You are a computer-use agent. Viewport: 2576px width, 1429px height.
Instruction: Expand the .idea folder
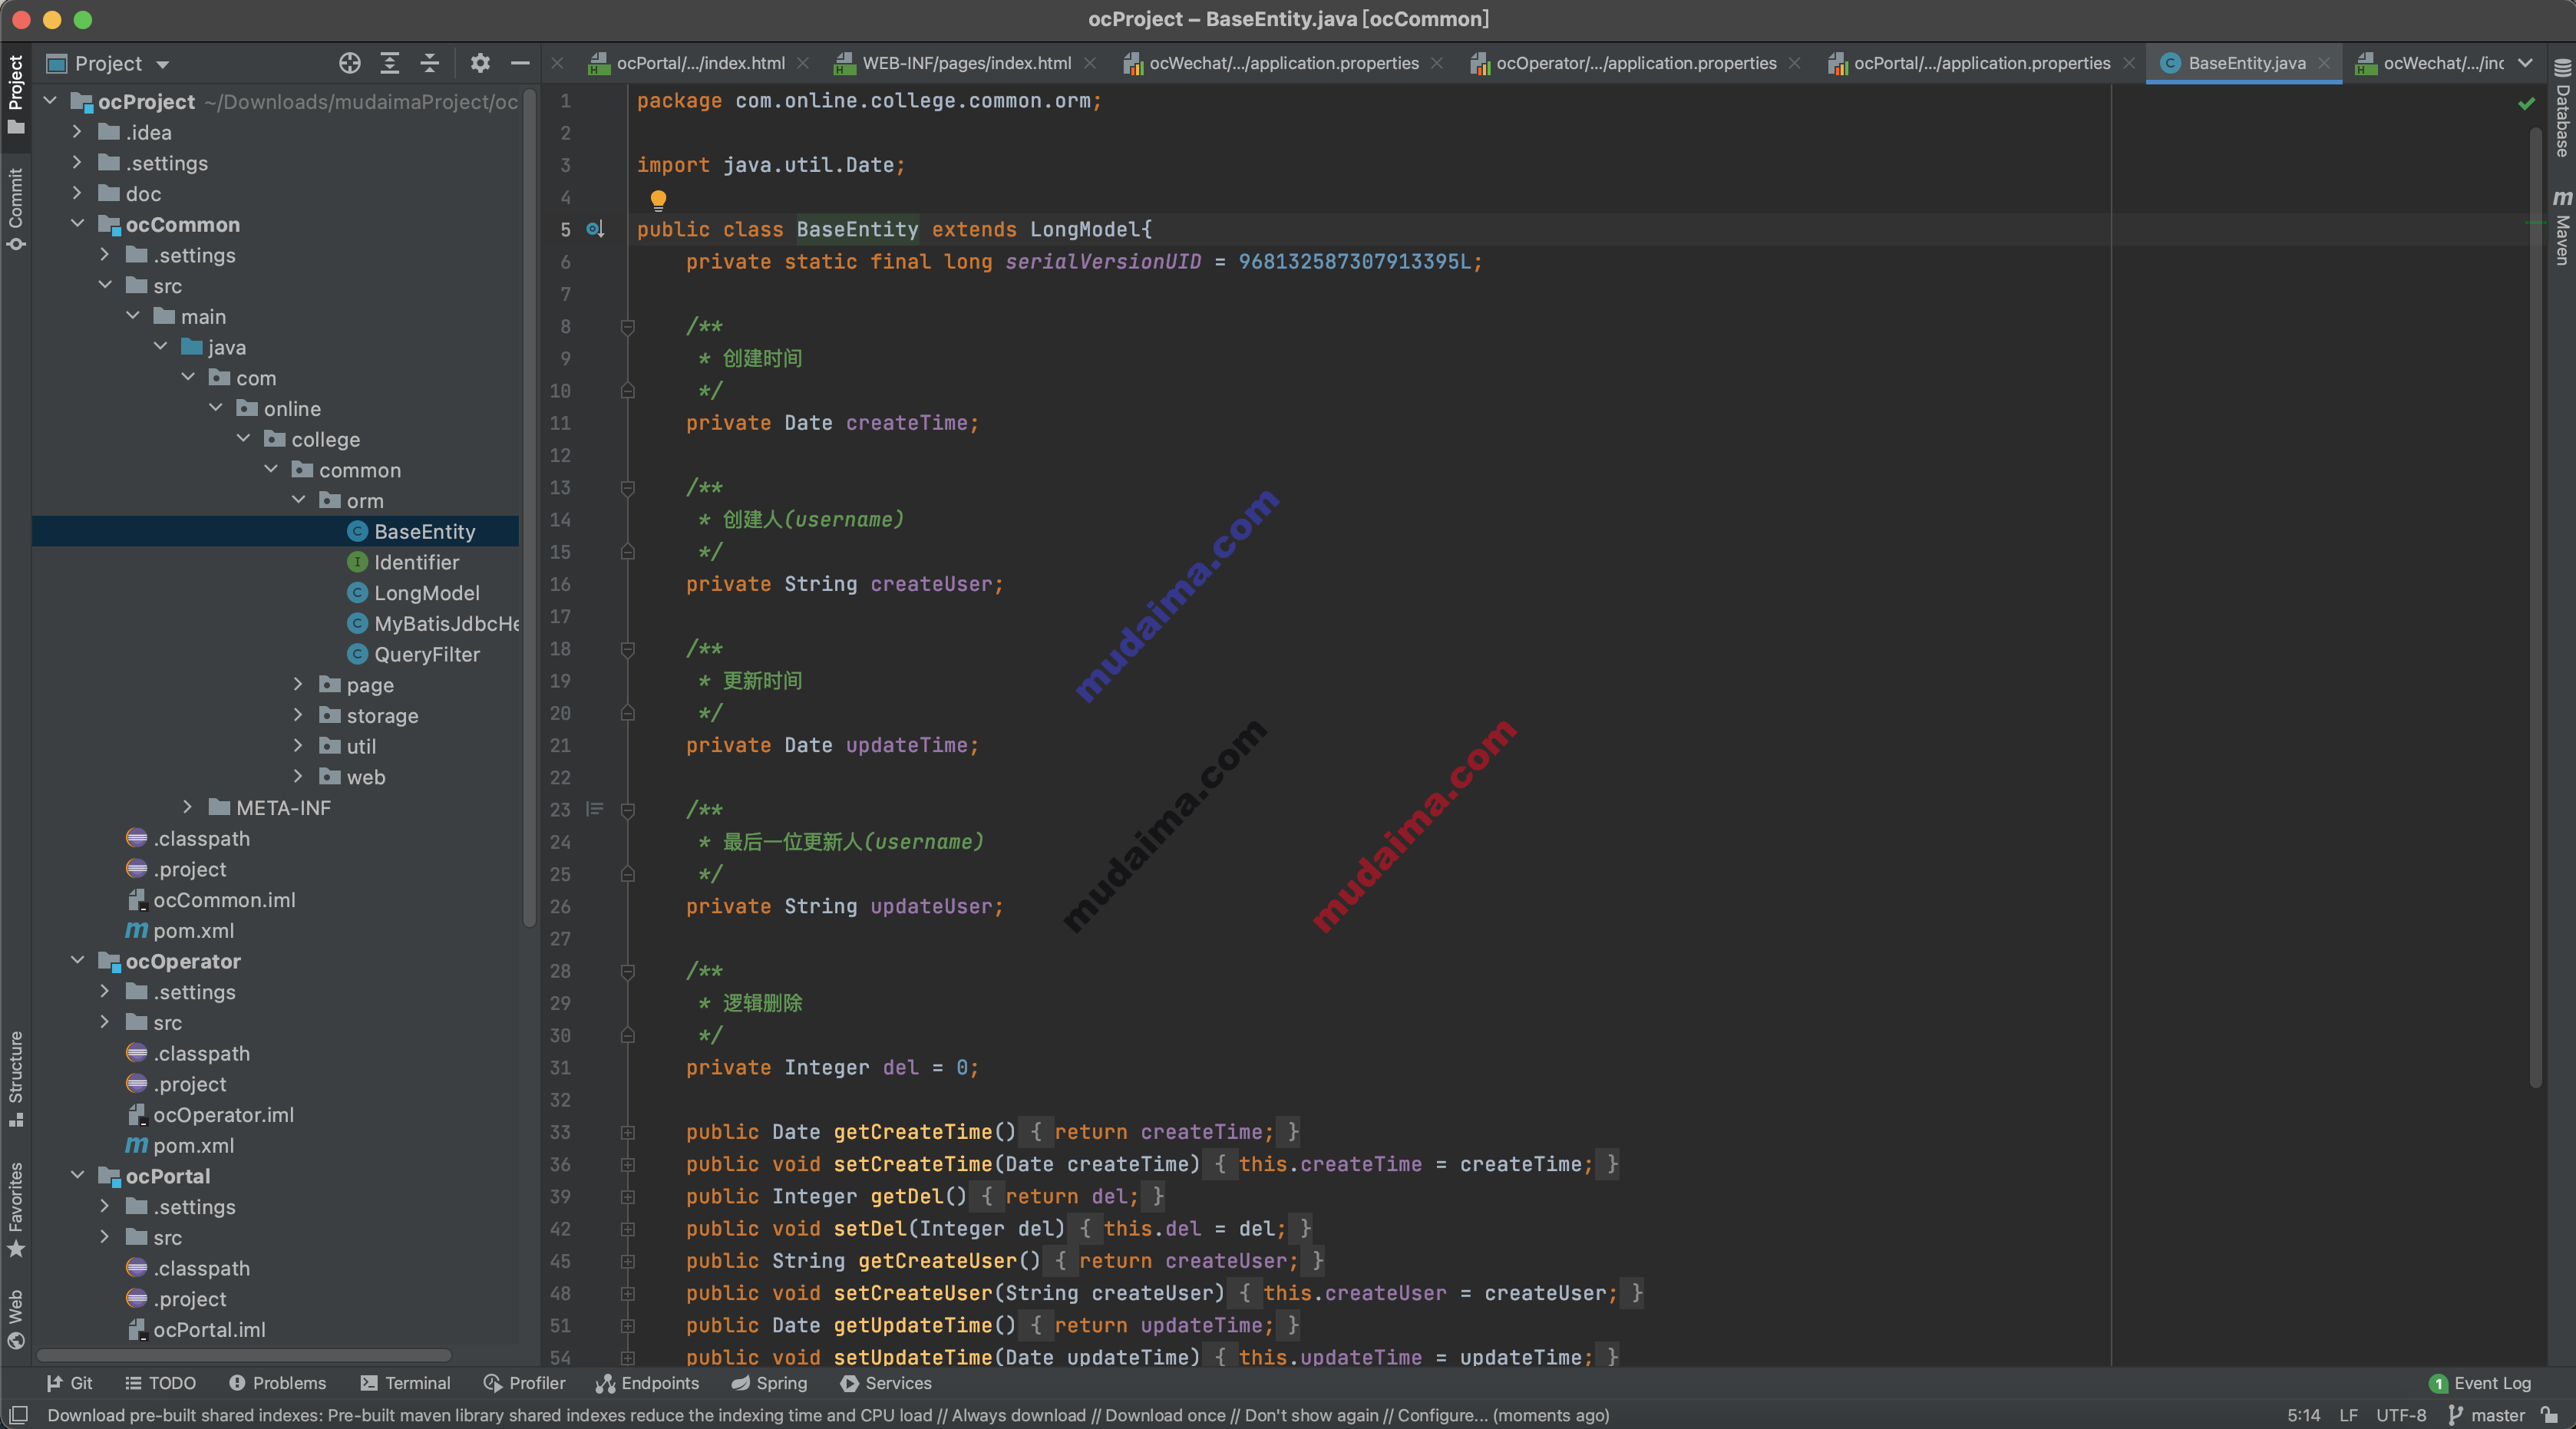pos(77,132)
